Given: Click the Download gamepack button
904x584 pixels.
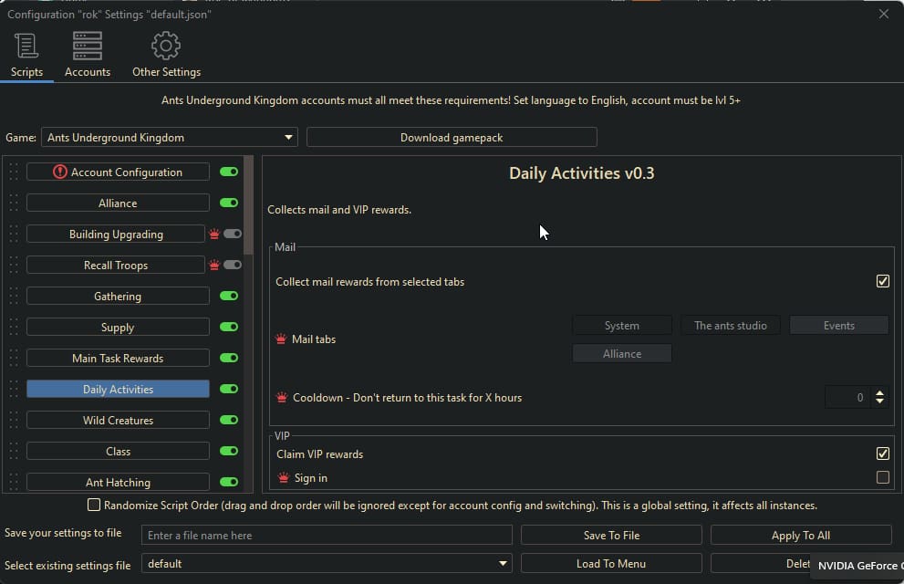Looking at the screenshot, I should tap(452, 138).
